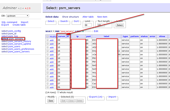Sort by the rtime column header

coord(162,36)
